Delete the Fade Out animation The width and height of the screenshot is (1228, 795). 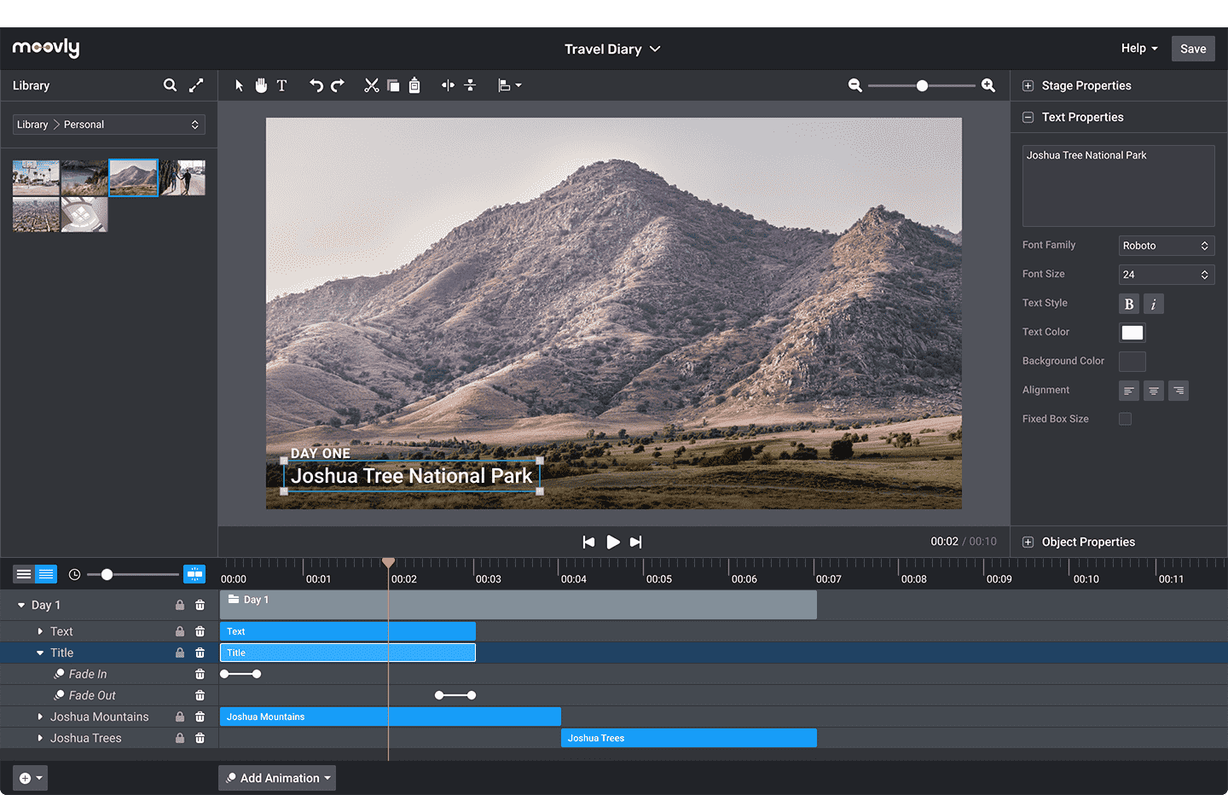[200, 695]
